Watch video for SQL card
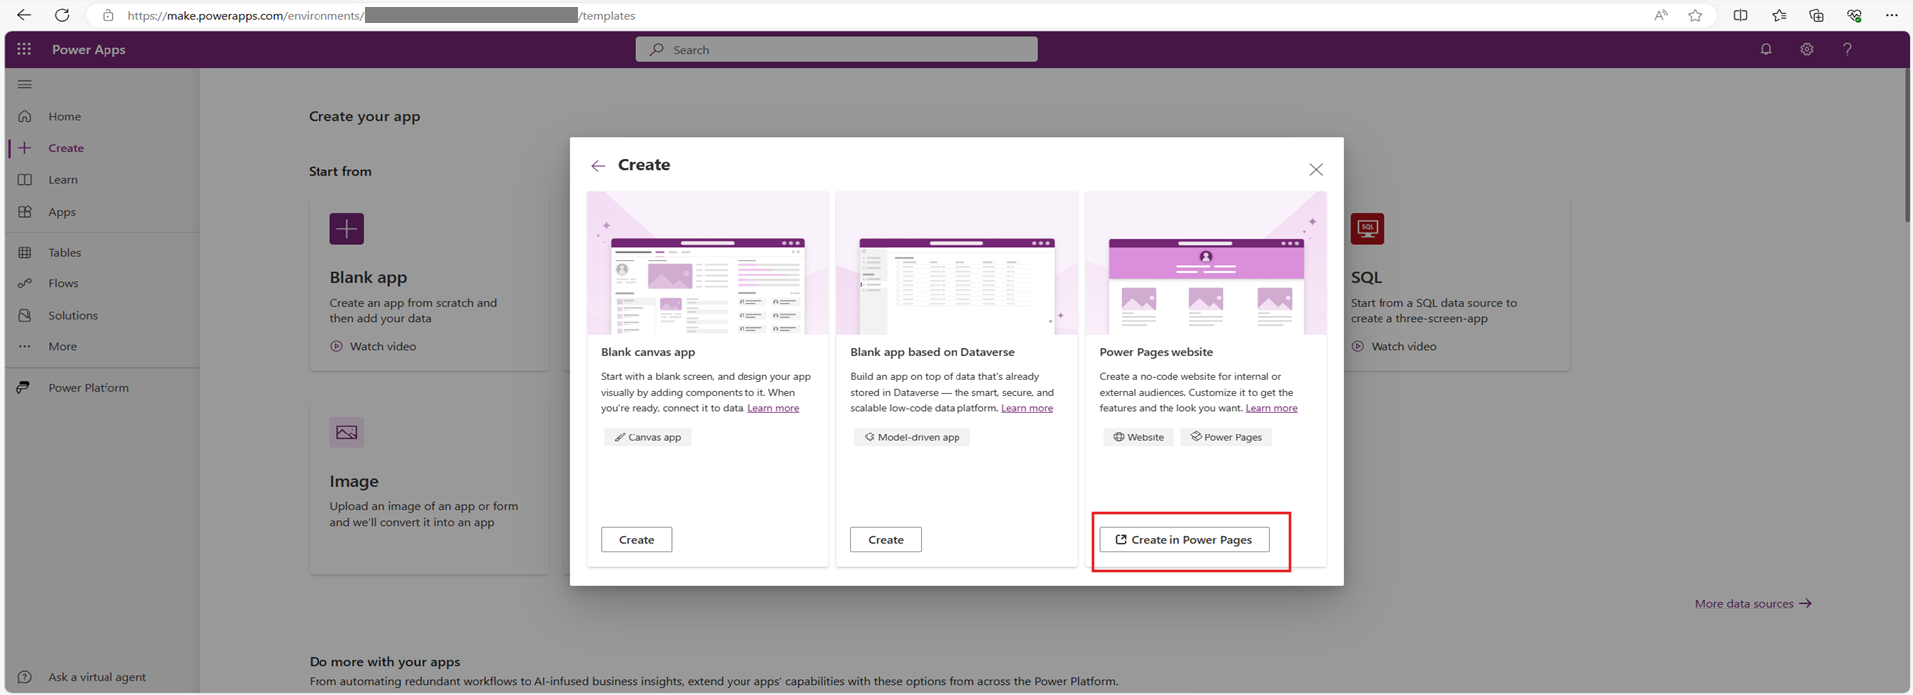The width and height of the screenshot is (1913, 695). click(x=1394, y=346)
